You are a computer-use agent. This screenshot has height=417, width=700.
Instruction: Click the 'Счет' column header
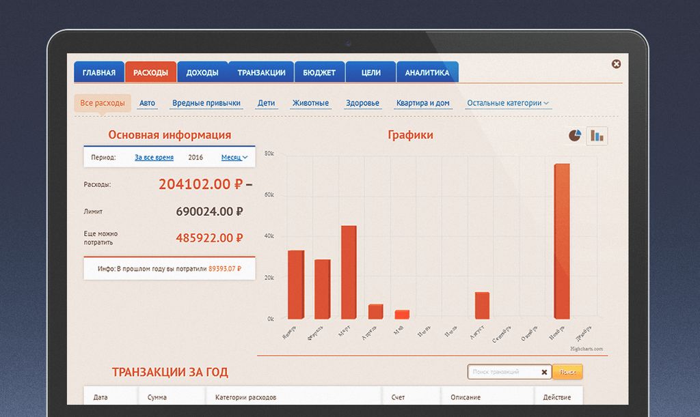(399, 397)
